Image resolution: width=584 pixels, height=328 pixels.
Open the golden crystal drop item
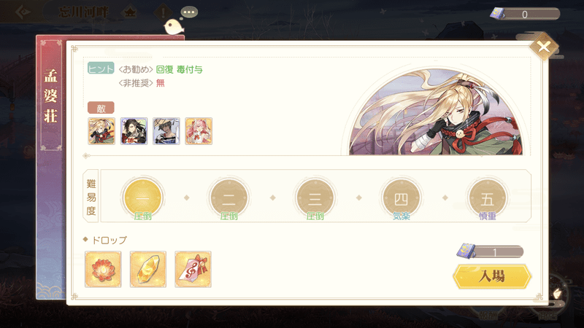tap(148, 269)
